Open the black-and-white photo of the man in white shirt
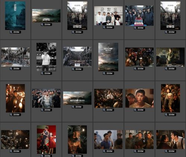186x157 pixels. pyautogui.click(x=46, y=57)
